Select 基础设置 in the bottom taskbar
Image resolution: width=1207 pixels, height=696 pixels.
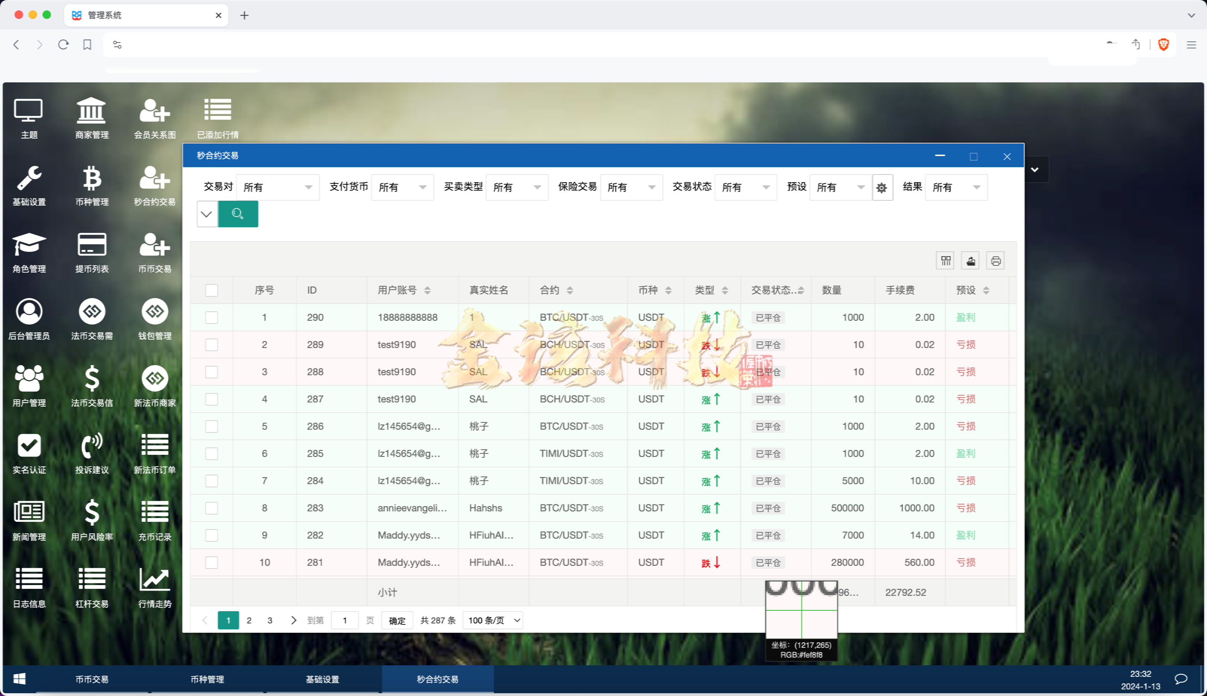click(x=323, y=679)
